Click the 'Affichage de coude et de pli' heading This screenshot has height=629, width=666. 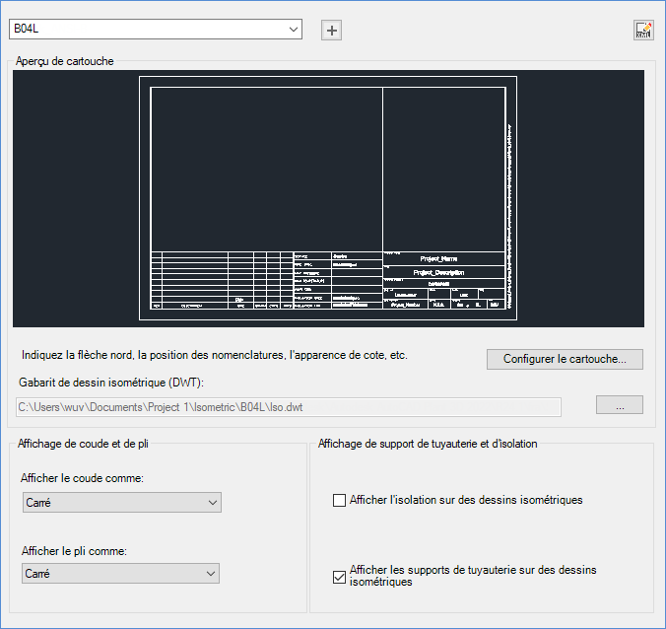click(83, 444)
